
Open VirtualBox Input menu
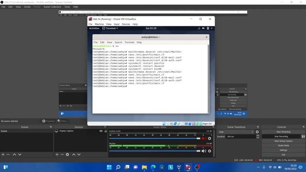[x=117, y=24]
